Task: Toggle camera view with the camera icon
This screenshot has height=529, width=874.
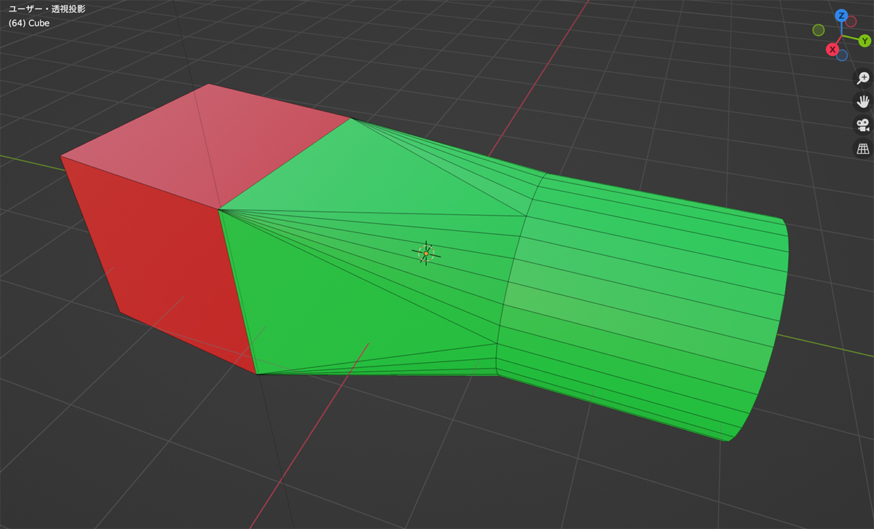Action: tap(863, 125)
